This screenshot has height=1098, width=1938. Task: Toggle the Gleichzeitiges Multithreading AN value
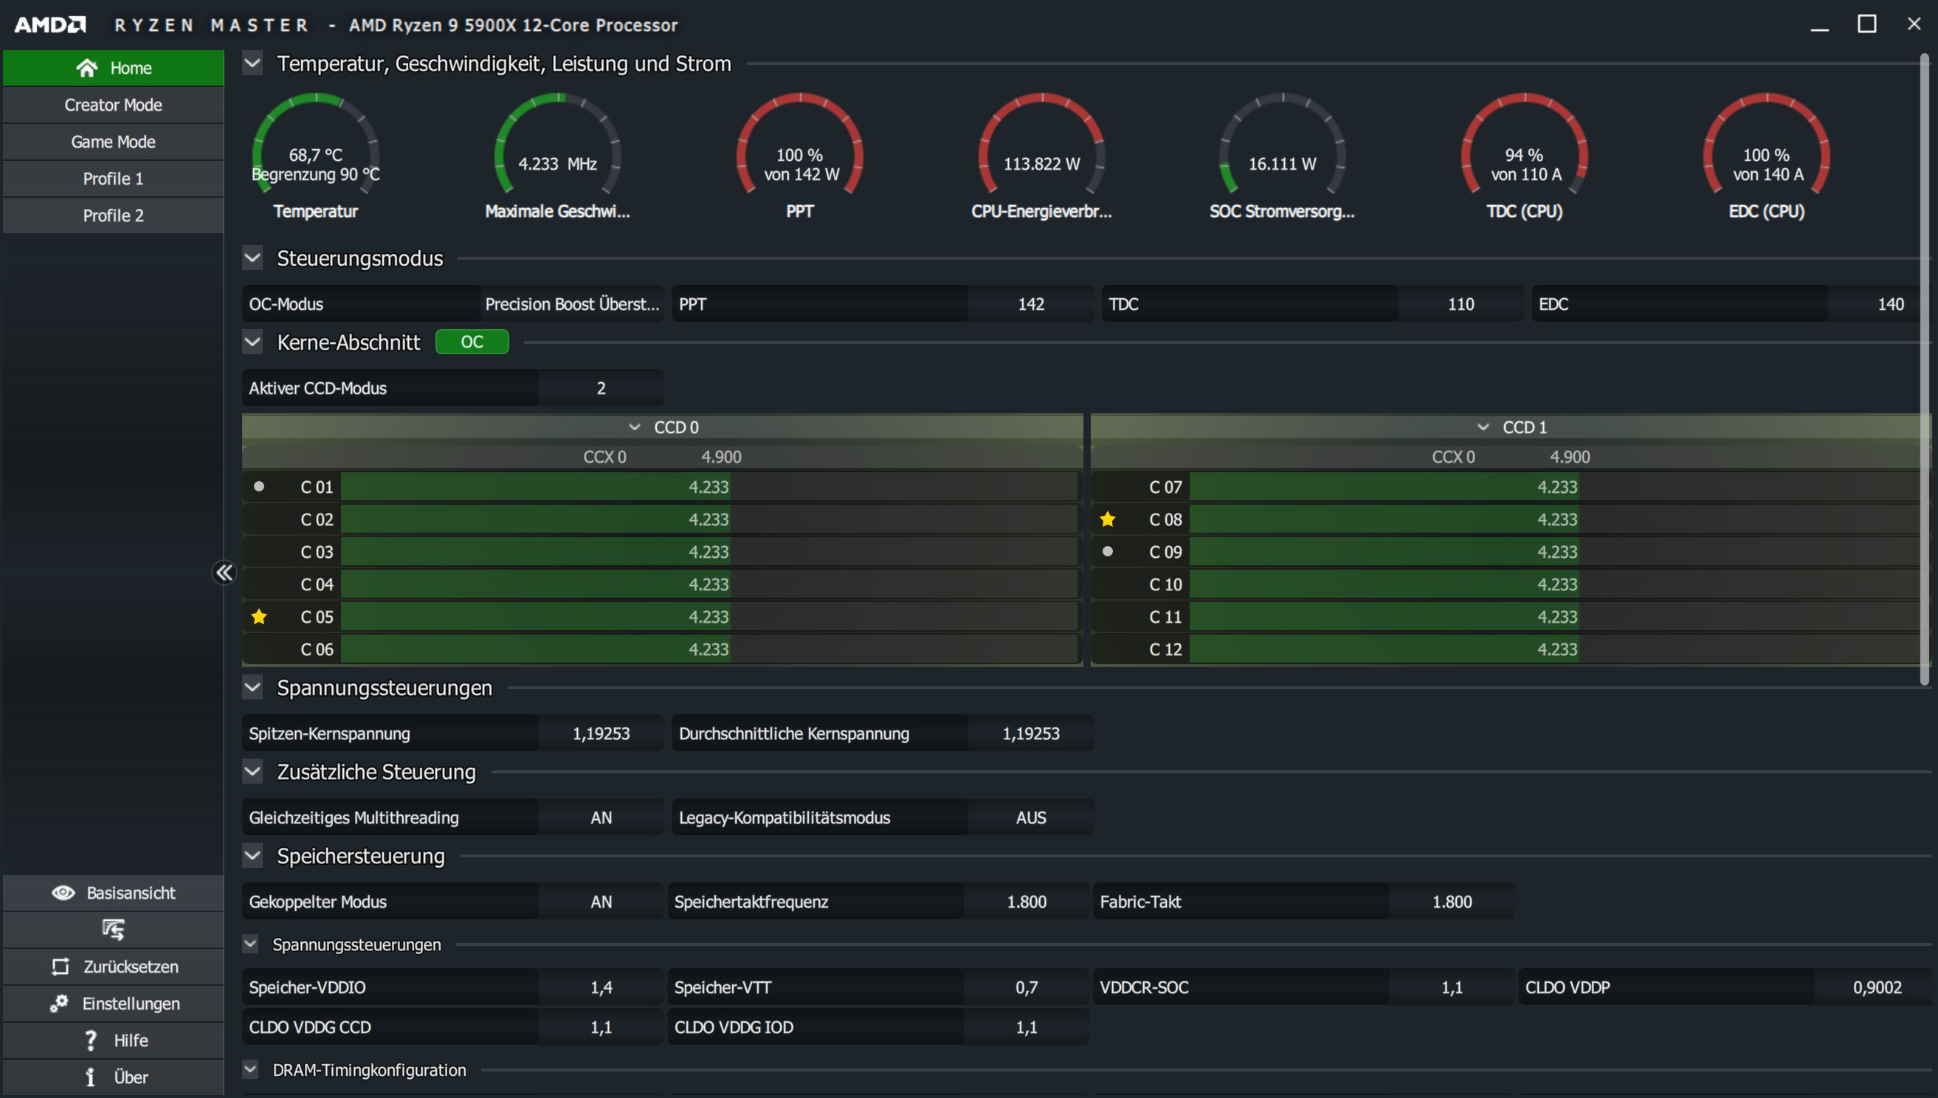coord(601,818)
